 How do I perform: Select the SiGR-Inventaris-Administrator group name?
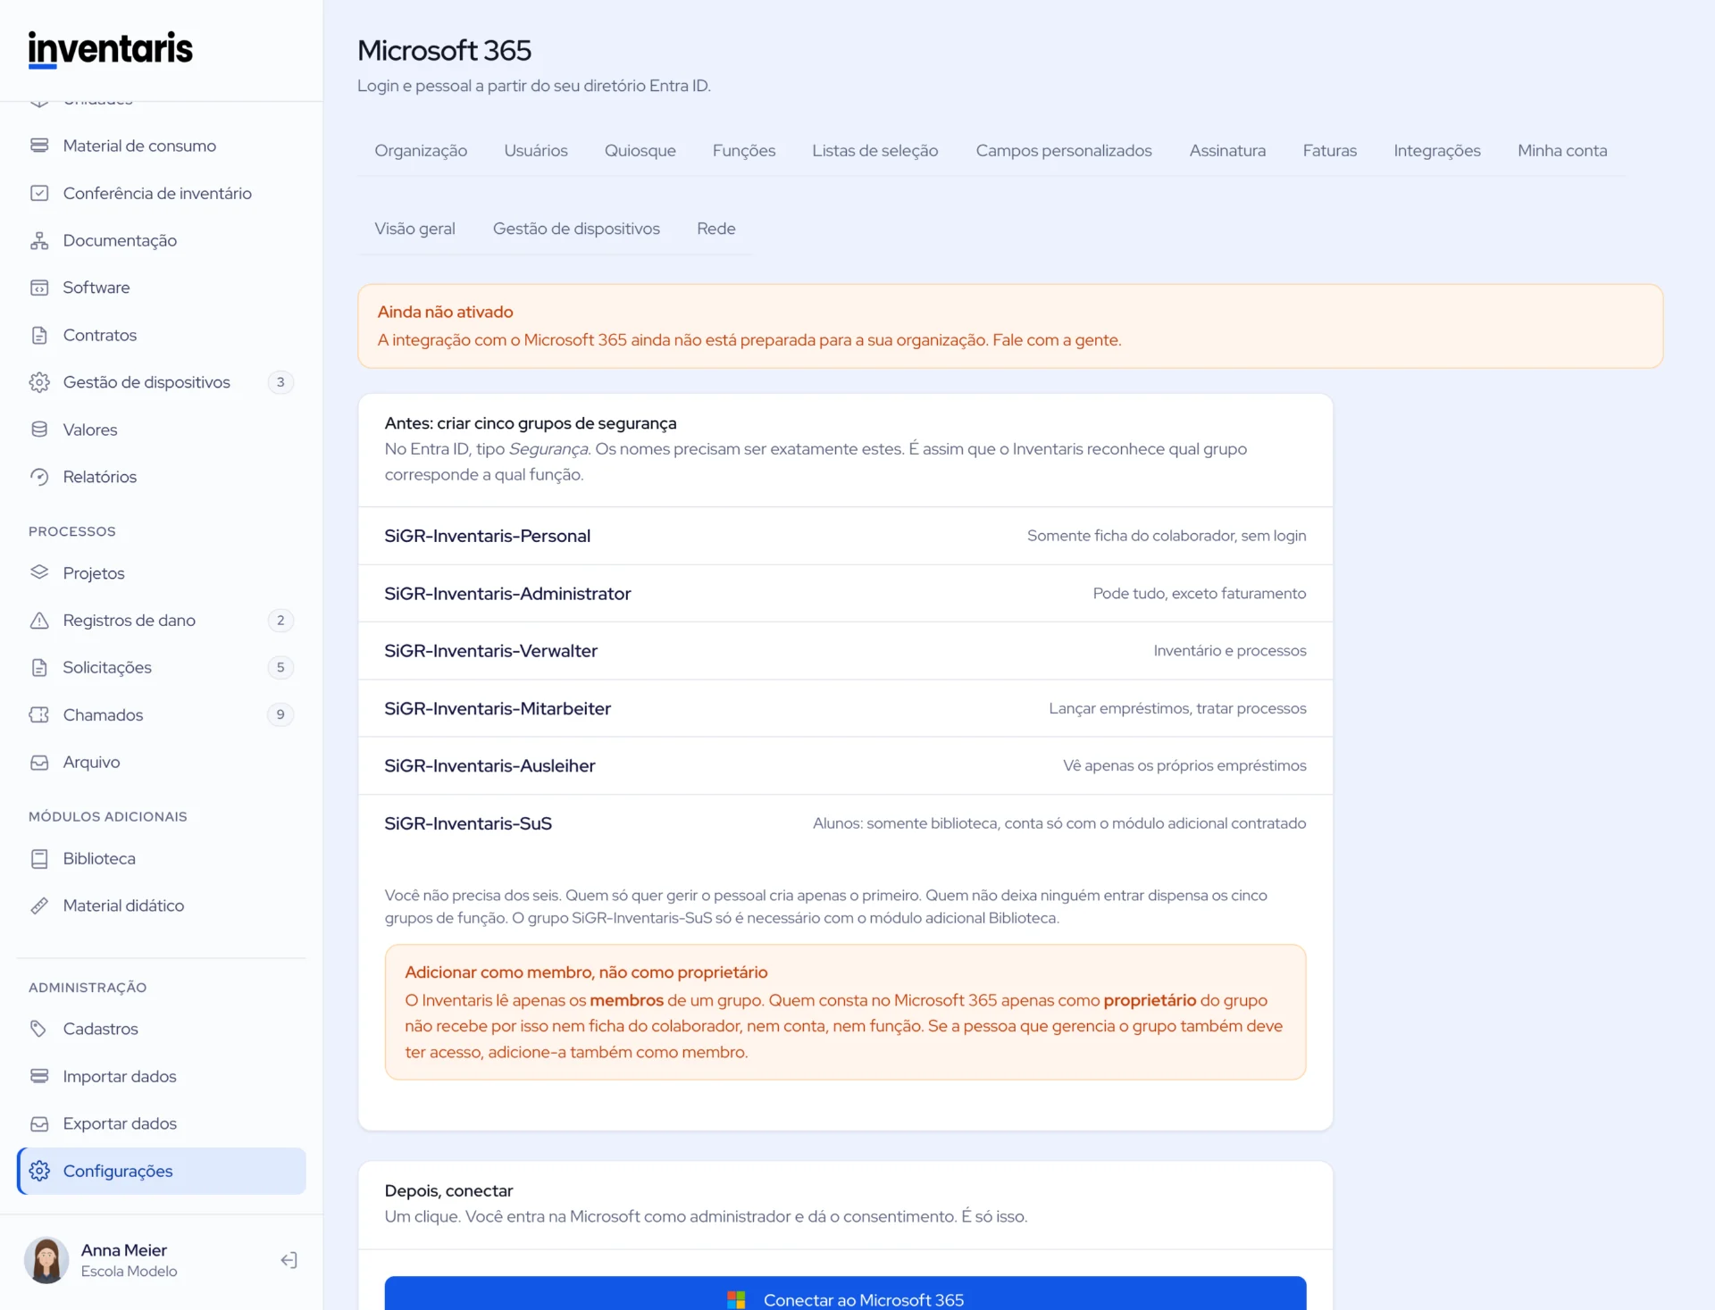point(507,594)
